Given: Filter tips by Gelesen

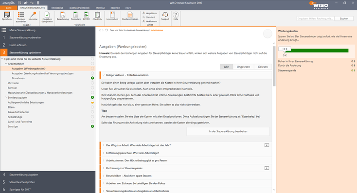Looking at the screenshot, I should pyautogui.click(x=263, y=67).
